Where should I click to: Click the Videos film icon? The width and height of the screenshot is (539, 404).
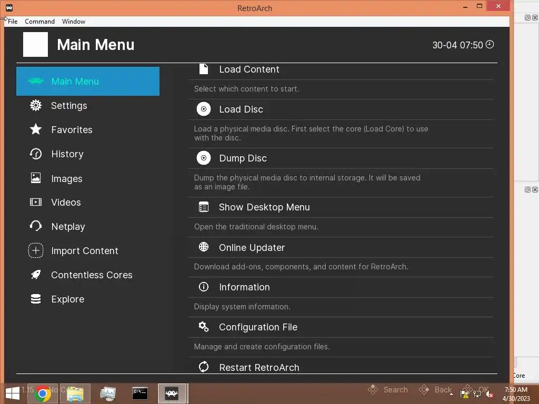point(36,202)
